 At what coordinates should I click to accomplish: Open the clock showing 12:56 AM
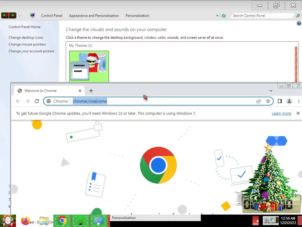tap(288, 220)
